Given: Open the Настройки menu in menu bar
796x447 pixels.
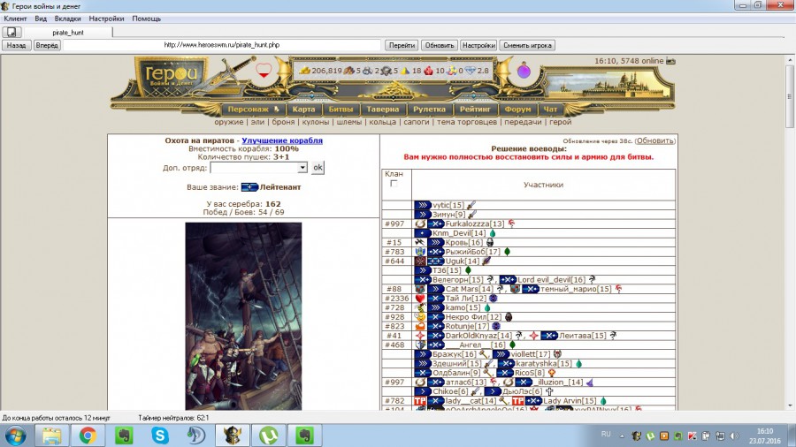Looking at the screenshot, I should (106, 19).
